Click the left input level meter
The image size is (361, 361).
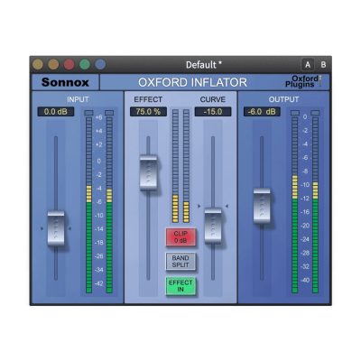pos(88,205)
